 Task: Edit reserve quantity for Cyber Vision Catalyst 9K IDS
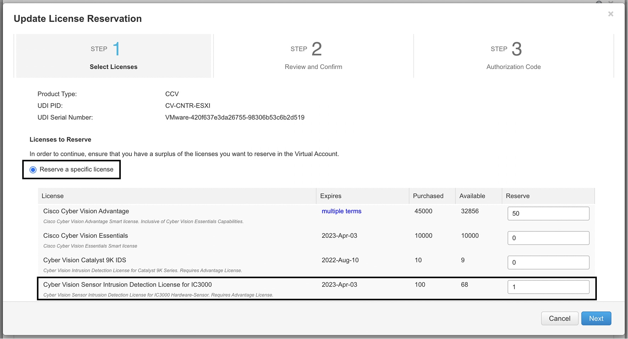(x=548, y=262)
